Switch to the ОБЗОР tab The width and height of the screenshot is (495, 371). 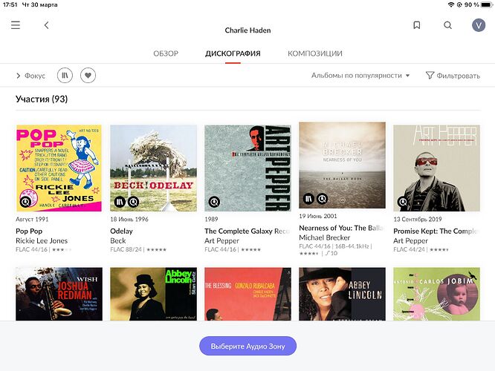(x=166, y=53)
